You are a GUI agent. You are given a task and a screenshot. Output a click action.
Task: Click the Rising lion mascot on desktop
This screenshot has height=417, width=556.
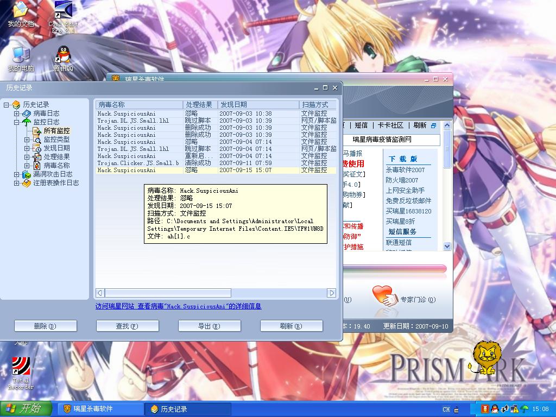pos(485,357)
